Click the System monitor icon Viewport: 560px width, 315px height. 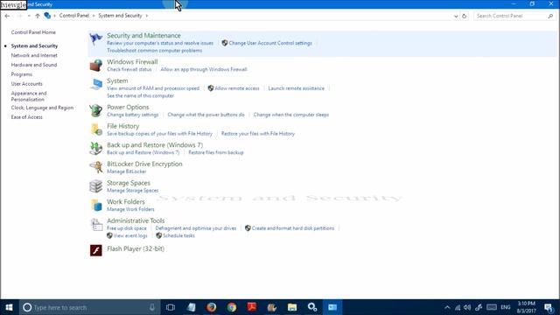95,84
